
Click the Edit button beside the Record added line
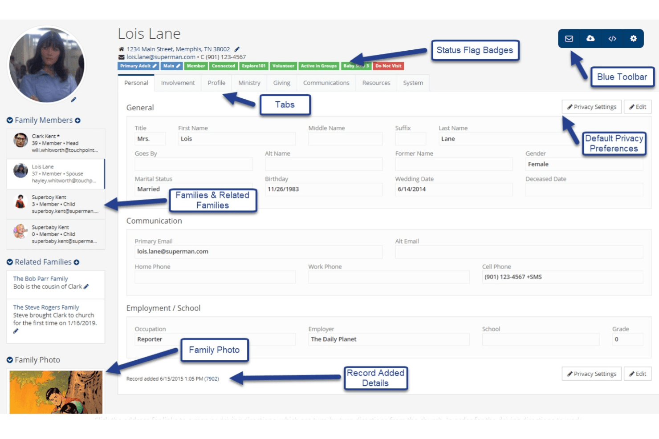tap(638, 374)
